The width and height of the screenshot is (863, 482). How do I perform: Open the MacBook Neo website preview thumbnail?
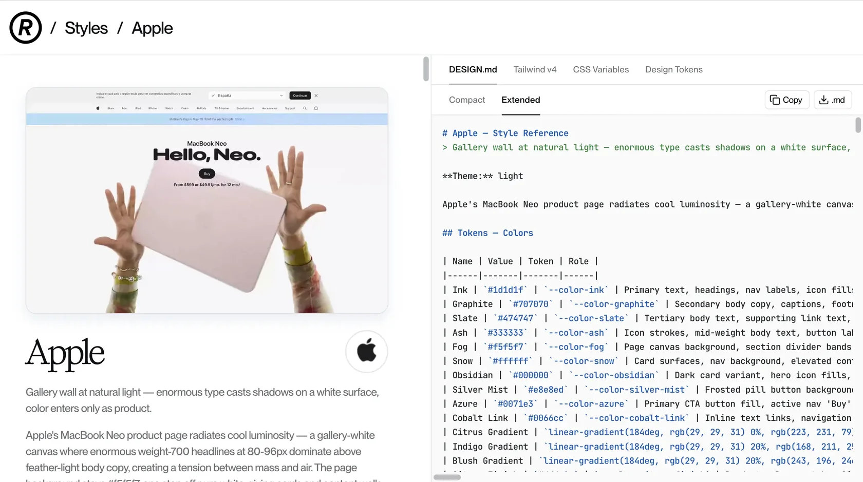click(207, 200)
